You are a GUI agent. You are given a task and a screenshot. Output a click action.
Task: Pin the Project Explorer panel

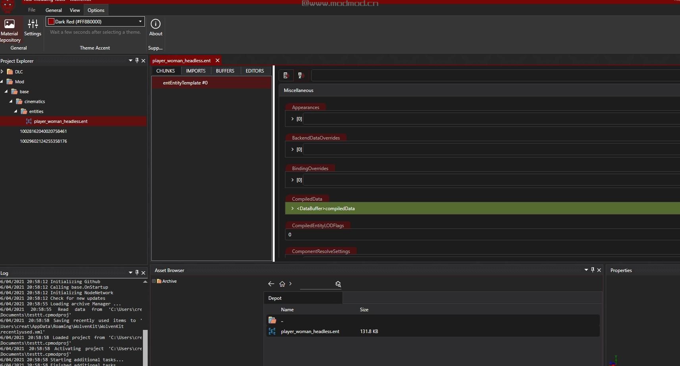pyautogui.click(x=137, y=61)
